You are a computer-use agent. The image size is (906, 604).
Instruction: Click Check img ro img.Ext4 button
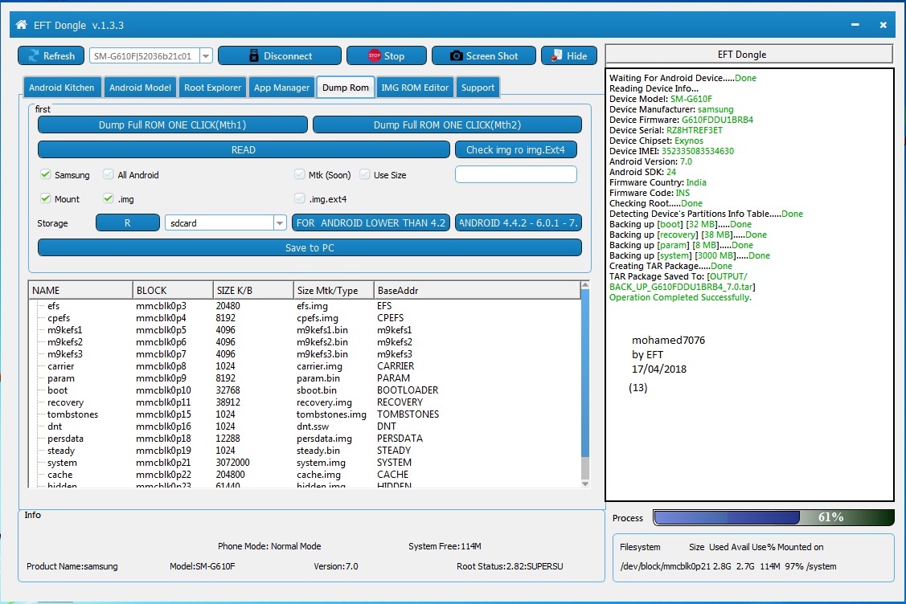[515, 149]
